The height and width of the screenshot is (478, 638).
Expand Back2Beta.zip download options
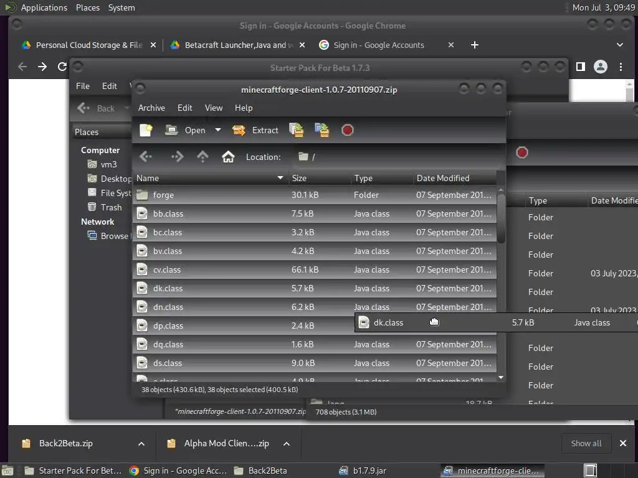[141, 444]
